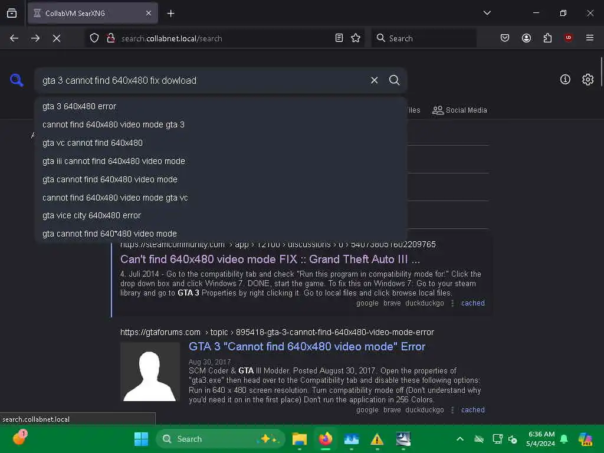Submit the SearXNG search
This screenshot has height=453, width=604.
[394, 80]
